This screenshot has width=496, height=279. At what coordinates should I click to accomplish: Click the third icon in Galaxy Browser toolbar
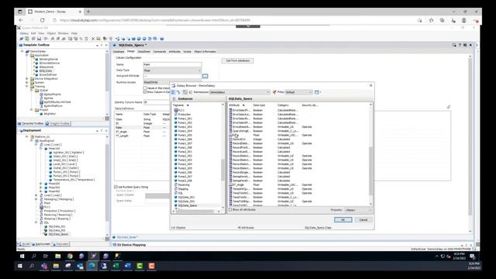click(185, 92)
